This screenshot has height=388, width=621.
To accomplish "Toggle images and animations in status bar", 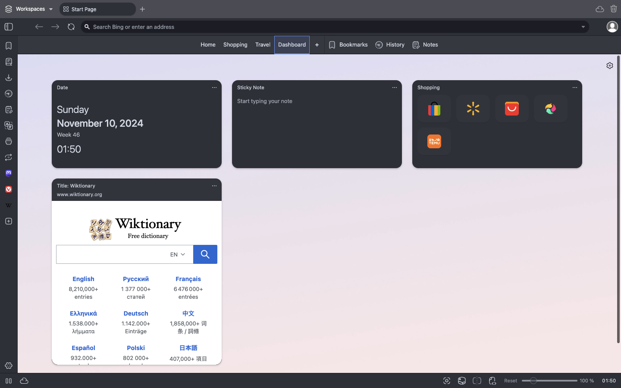I will [462, 381].
